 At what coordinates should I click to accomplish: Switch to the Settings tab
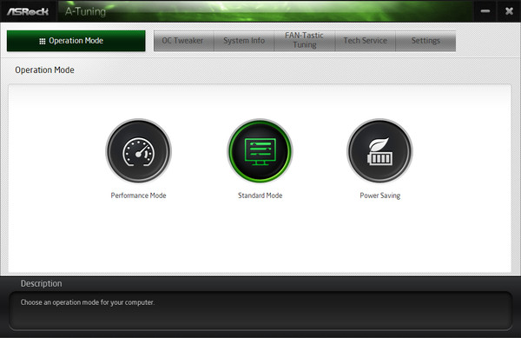[x=425, y=41]
